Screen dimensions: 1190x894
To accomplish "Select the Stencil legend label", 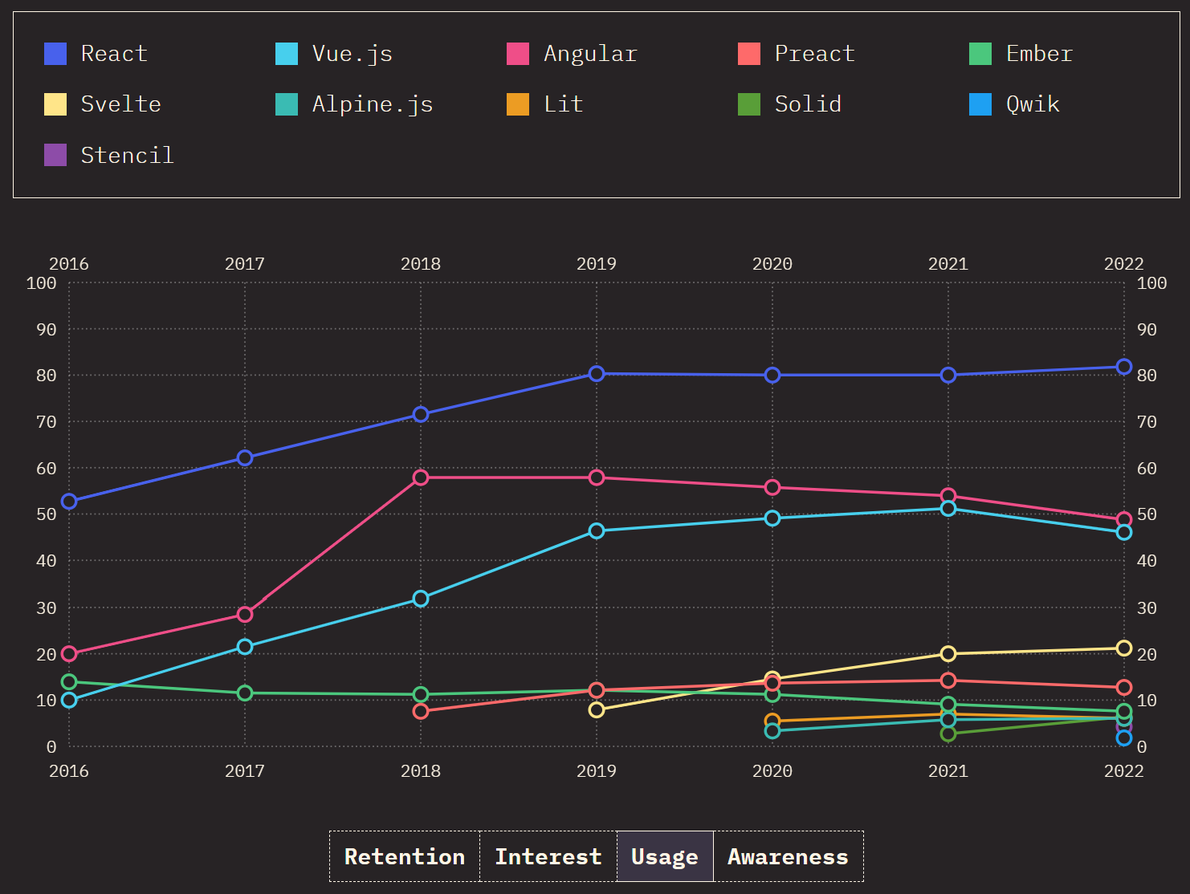I will [x=128, y=155].
